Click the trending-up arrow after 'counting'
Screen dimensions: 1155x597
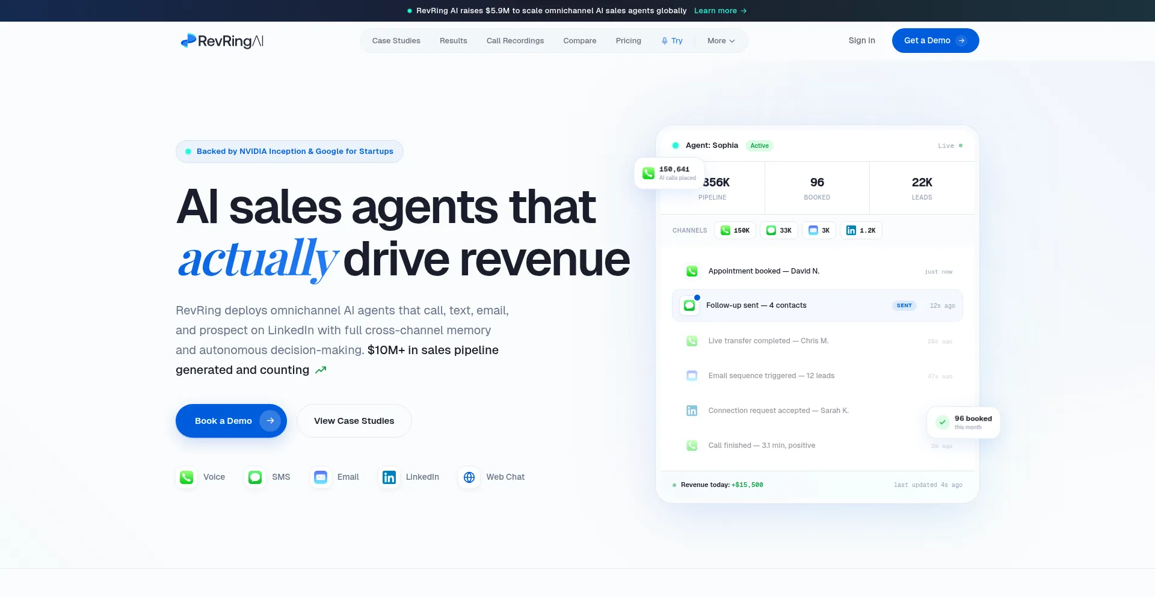click(321, 370)
